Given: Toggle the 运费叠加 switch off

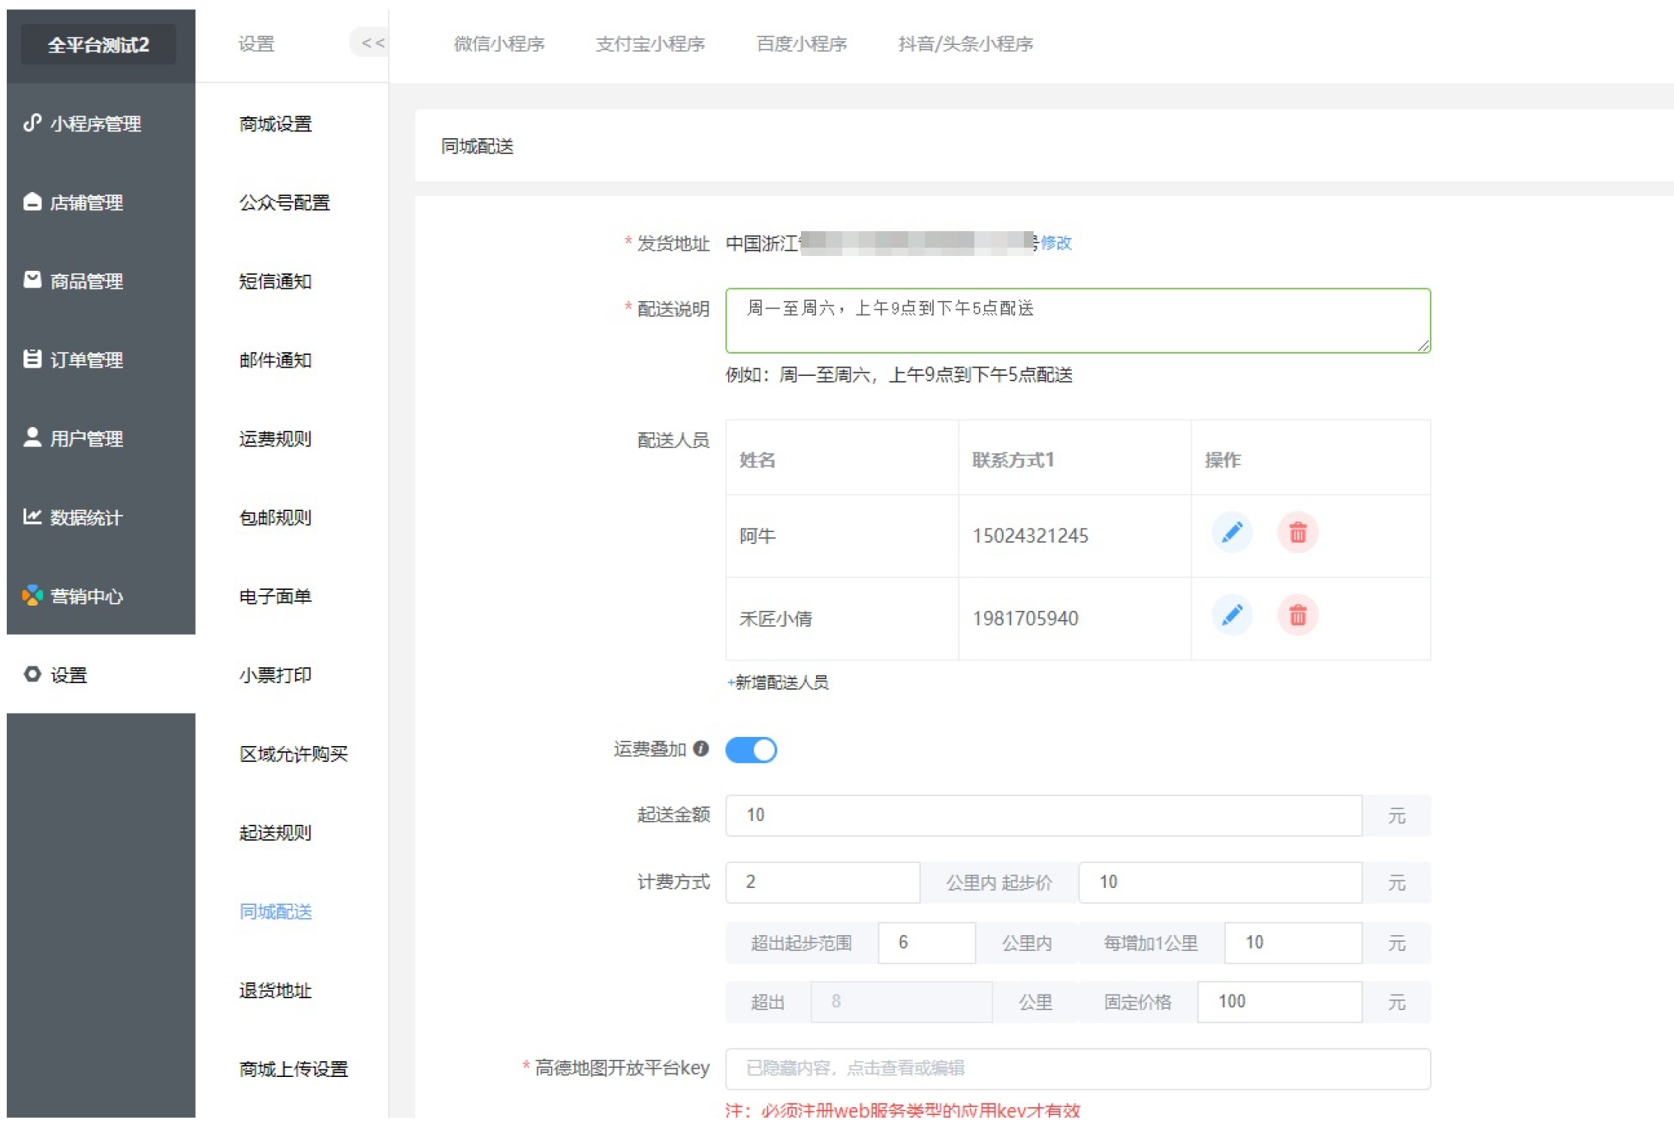Looking at the screenshot, I should point(751,750).
